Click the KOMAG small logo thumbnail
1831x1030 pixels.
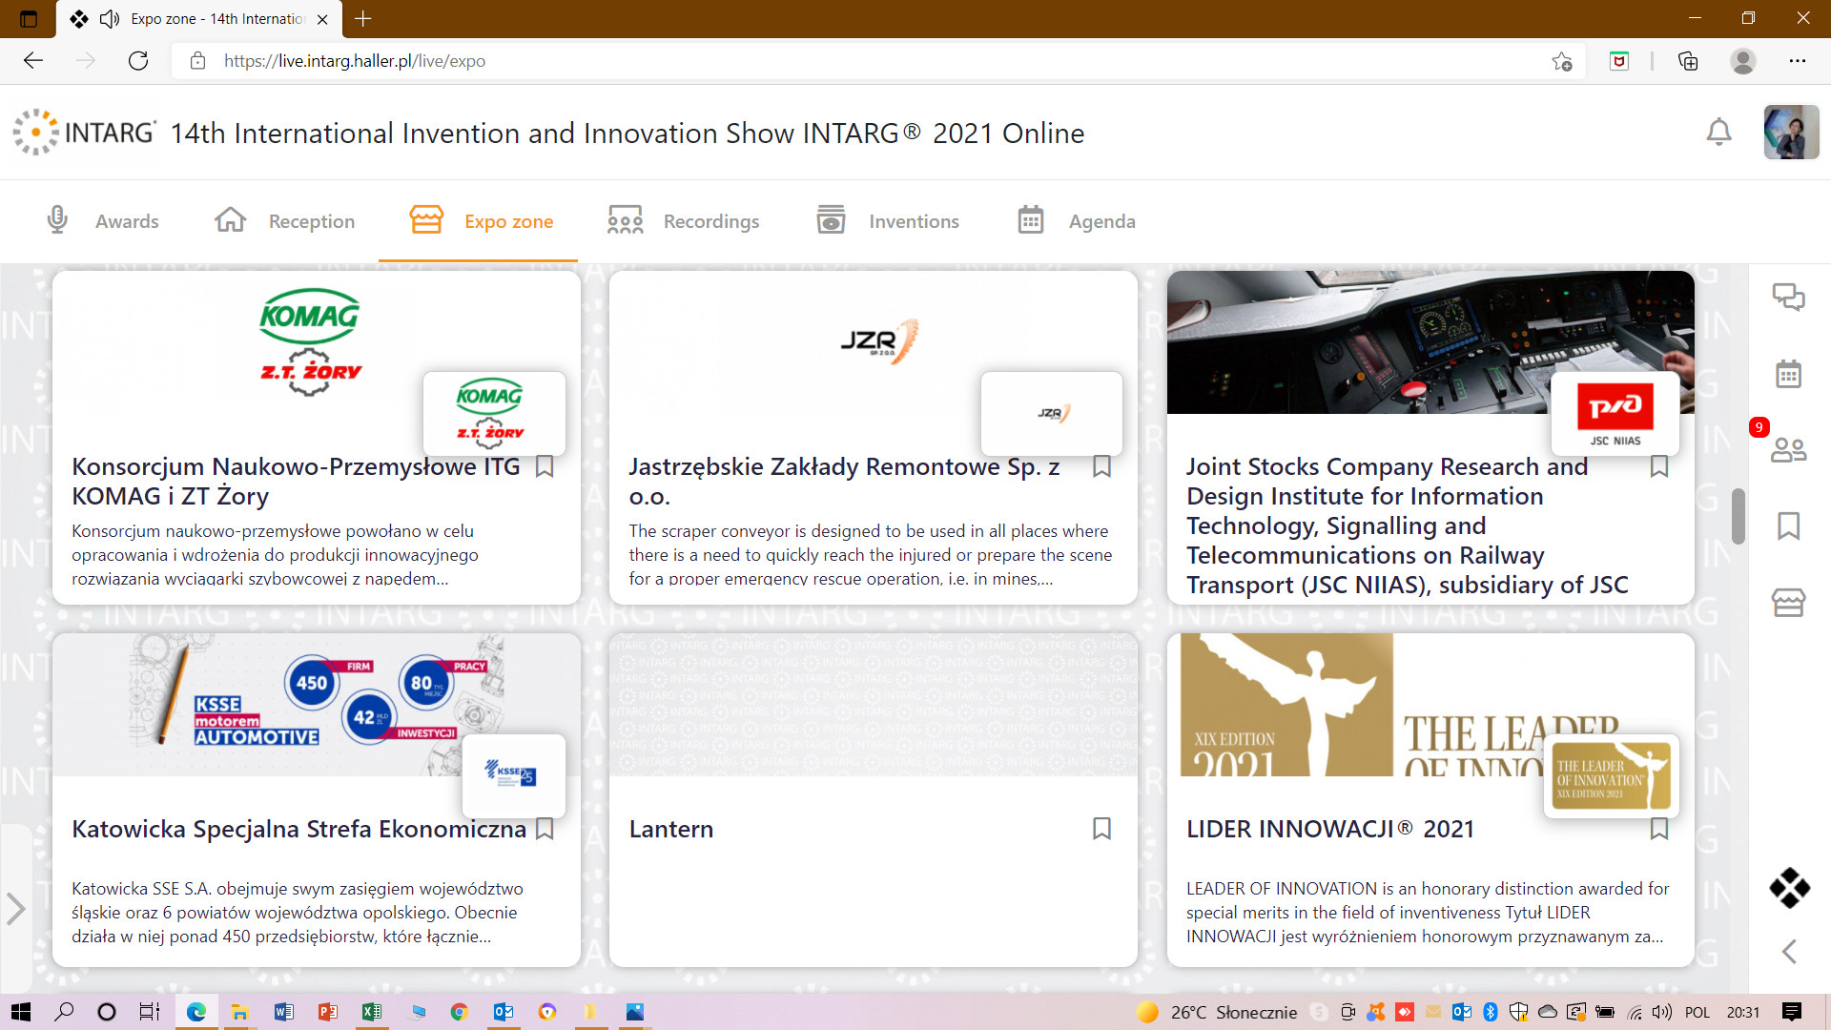[494, 413]
